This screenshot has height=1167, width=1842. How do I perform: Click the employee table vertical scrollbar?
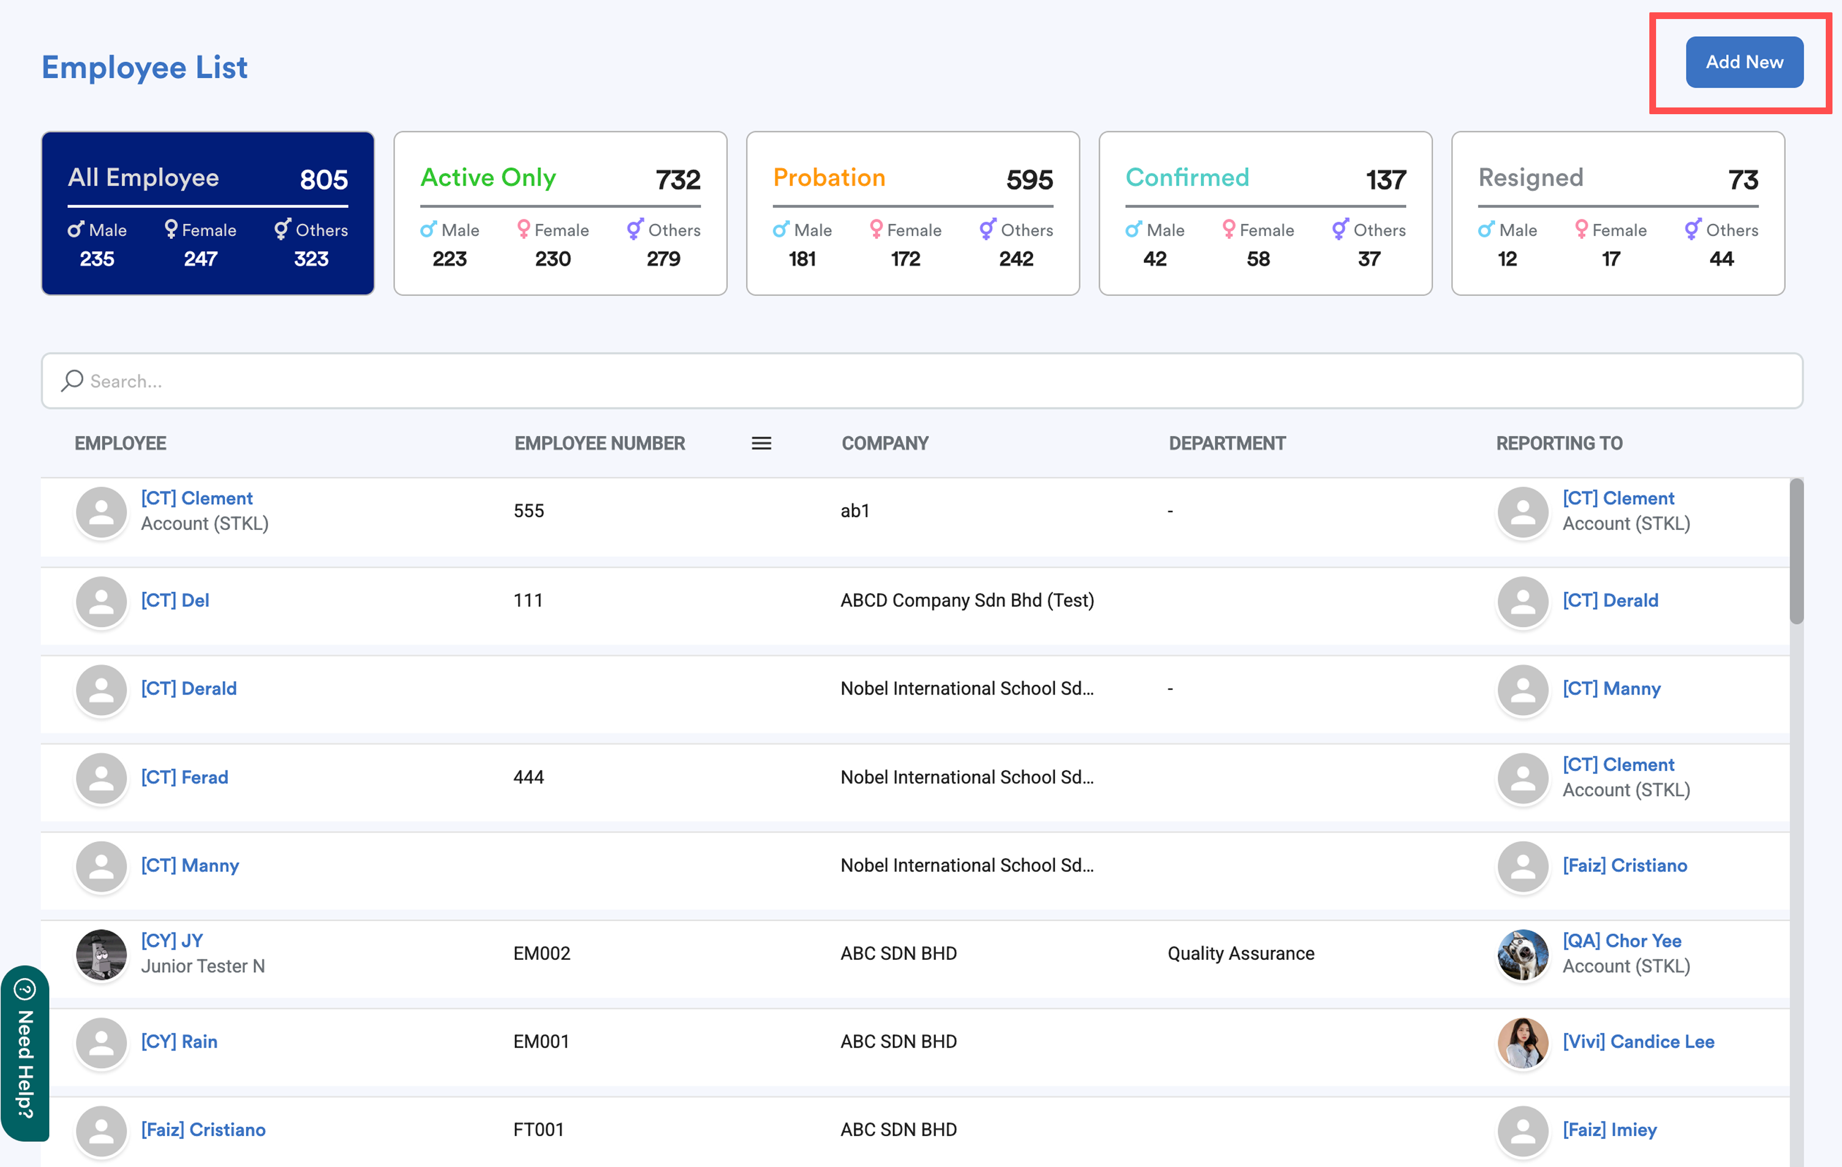pyautogui.click(x=1796, y=550)
